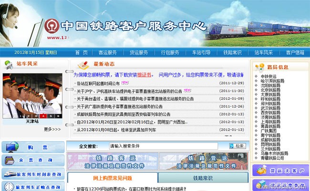The height and width of the screenshot is (191, 310).
Task: Click 旅客列车时刻表查询 button
Action: [33, 174]
